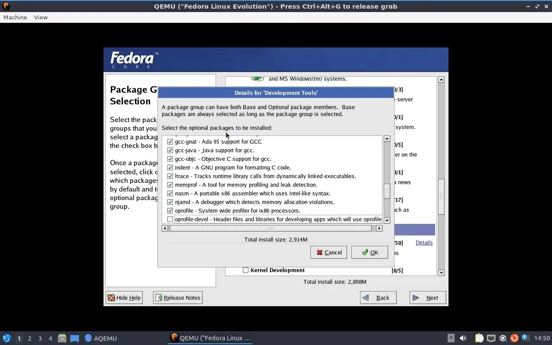Screen dimensions: 552x345
Task: Select the QEMU Fedora Linux taskbar entry
Action: click(x=210, y=338)
